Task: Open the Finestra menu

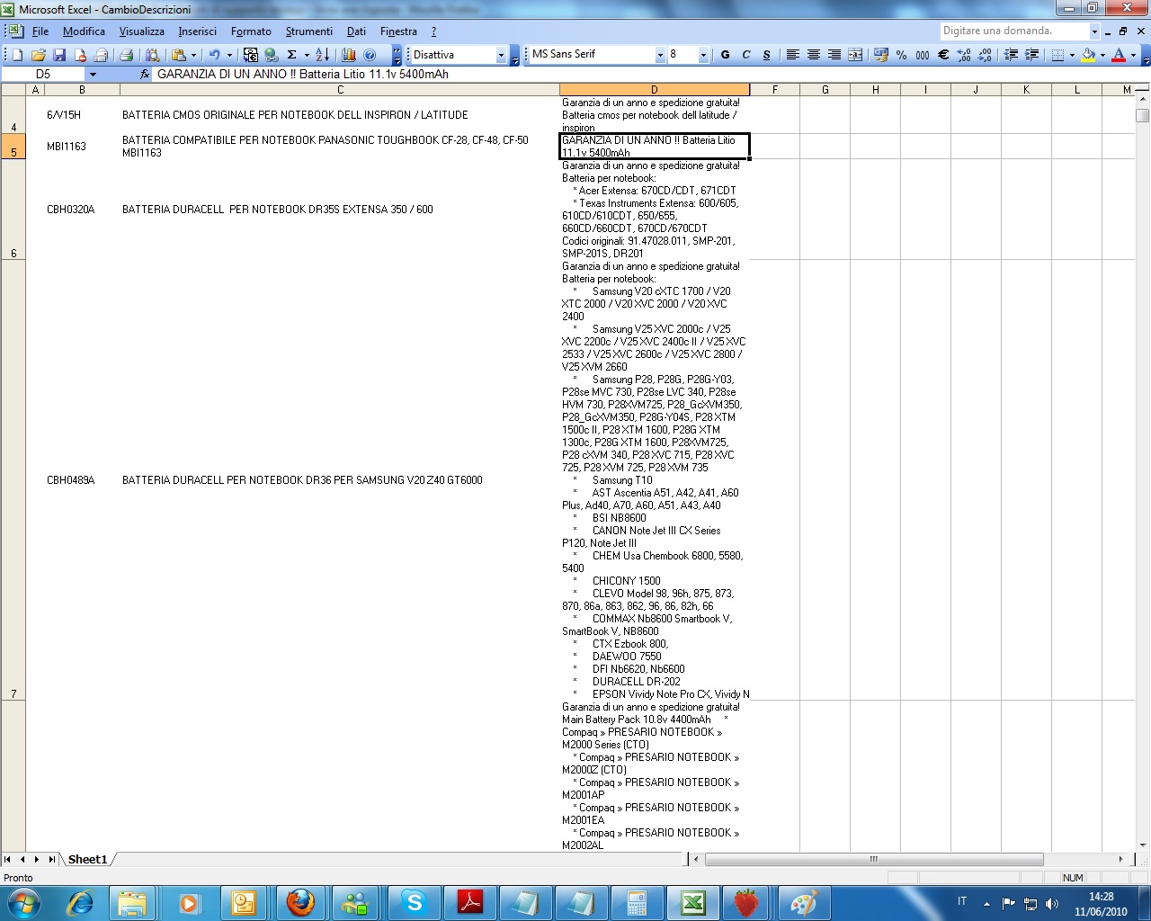Action: [x=398, y=31]
